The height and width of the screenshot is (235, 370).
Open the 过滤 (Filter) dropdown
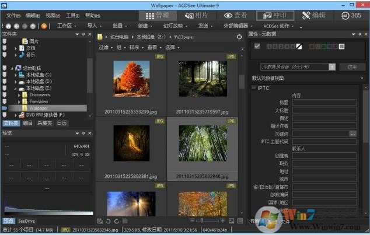[x=105, y=47]
